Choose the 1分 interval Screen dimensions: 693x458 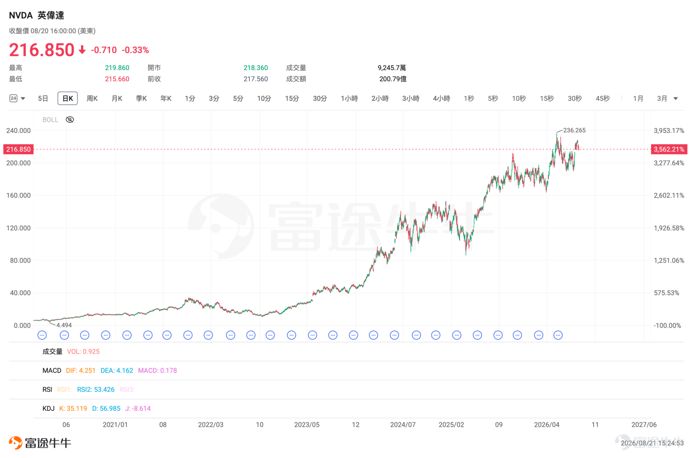point(190,98)
